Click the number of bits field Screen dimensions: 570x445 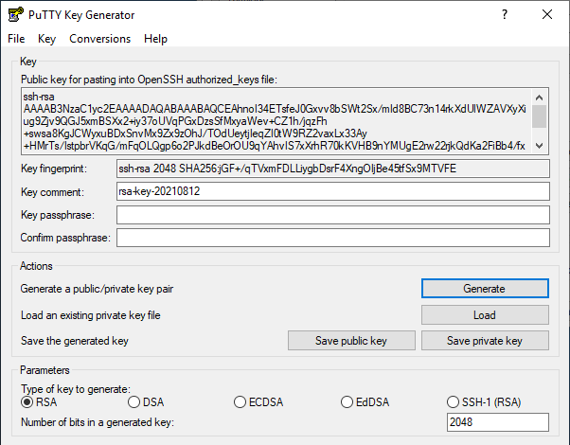(498, 422)
